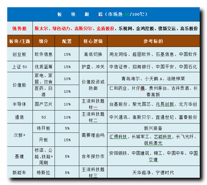Click the 细分 column header

coord(43,41)
